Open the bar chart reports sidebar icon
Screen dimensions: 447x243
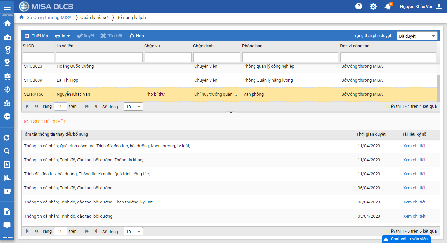point(7,178)
